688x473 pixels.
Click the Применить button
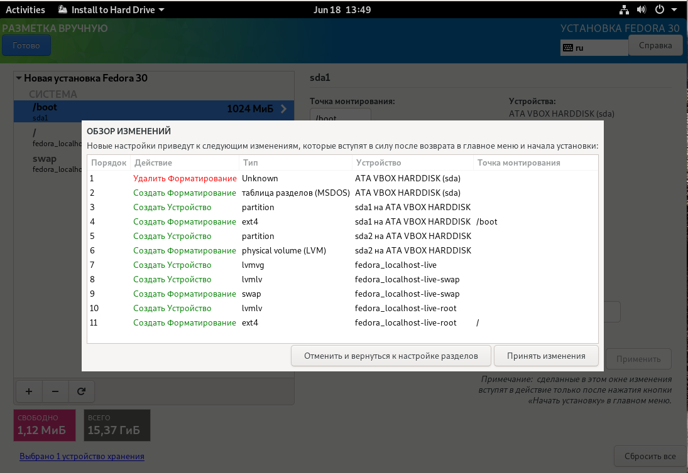pyautogui.click(x=638, y=359)
